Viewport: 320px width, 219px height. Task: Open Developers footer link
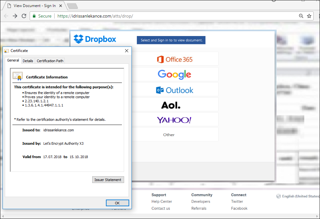(201, 201)
